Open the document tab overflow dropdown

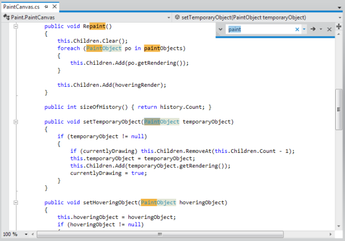pos(339,7)
